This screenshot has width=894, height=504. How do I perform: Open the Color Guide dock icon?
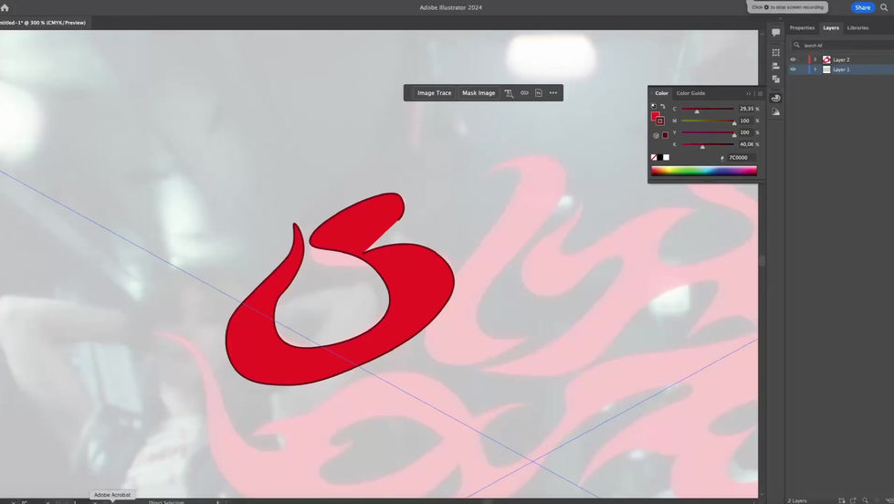pyautogui.click(x=775, y=111)
